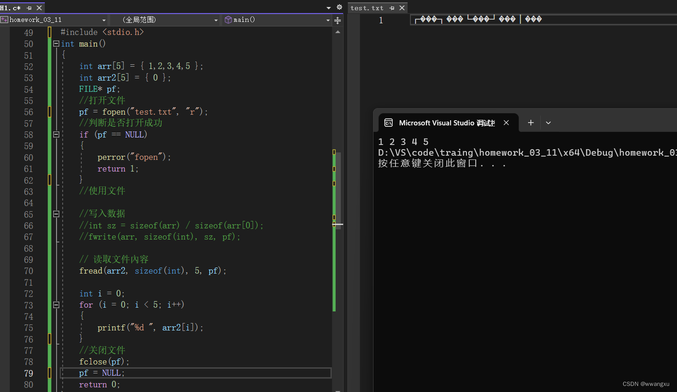Click the perror("fopen") statement
This screenshot has height=392, width=677.
tap(134, 158)
